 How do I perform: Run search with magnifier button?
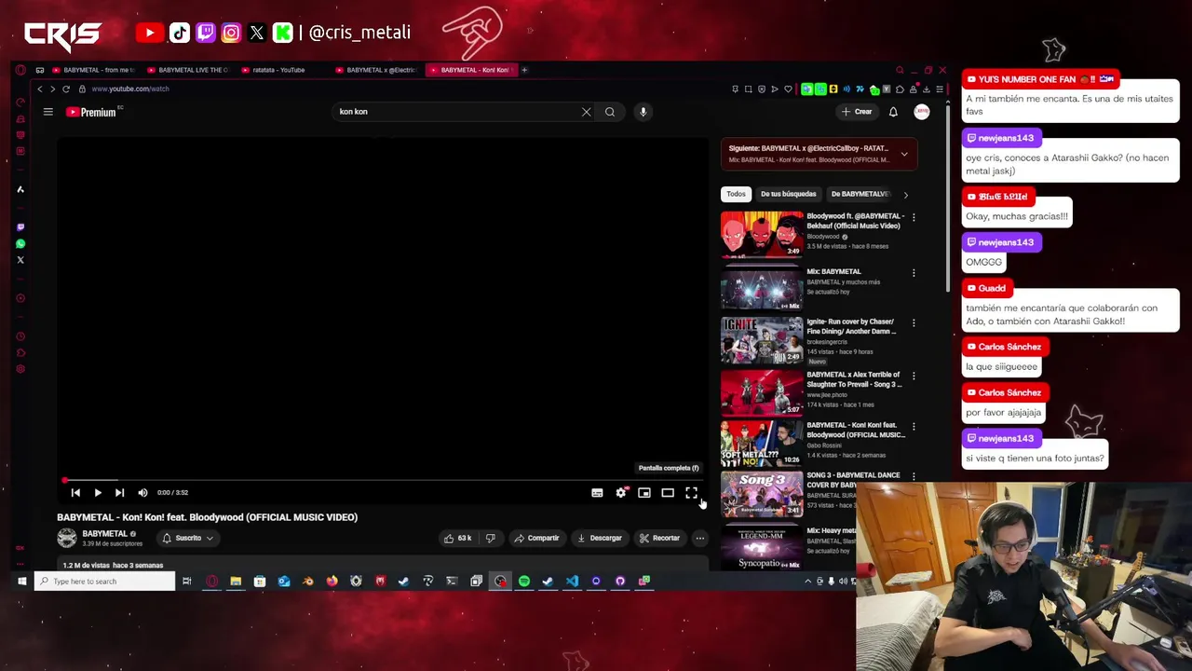point(610,112)
